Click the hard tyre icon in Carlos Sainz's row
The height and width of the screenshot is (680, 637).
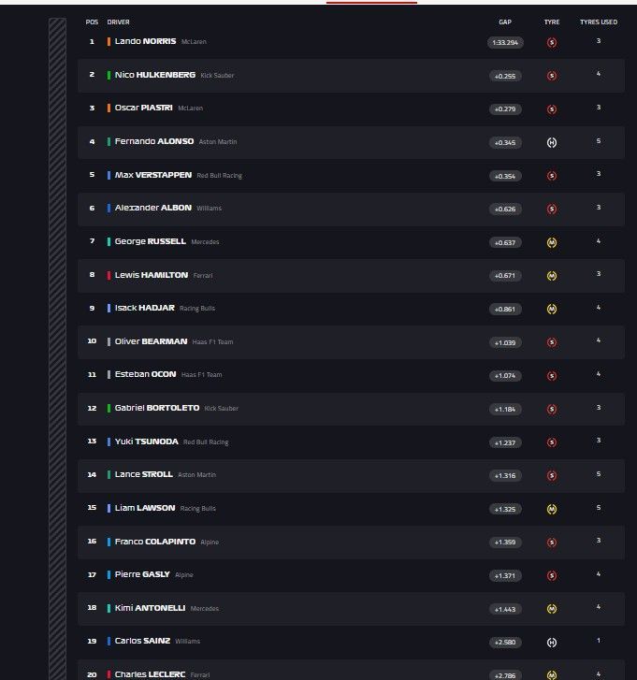[x=551, y=642]
